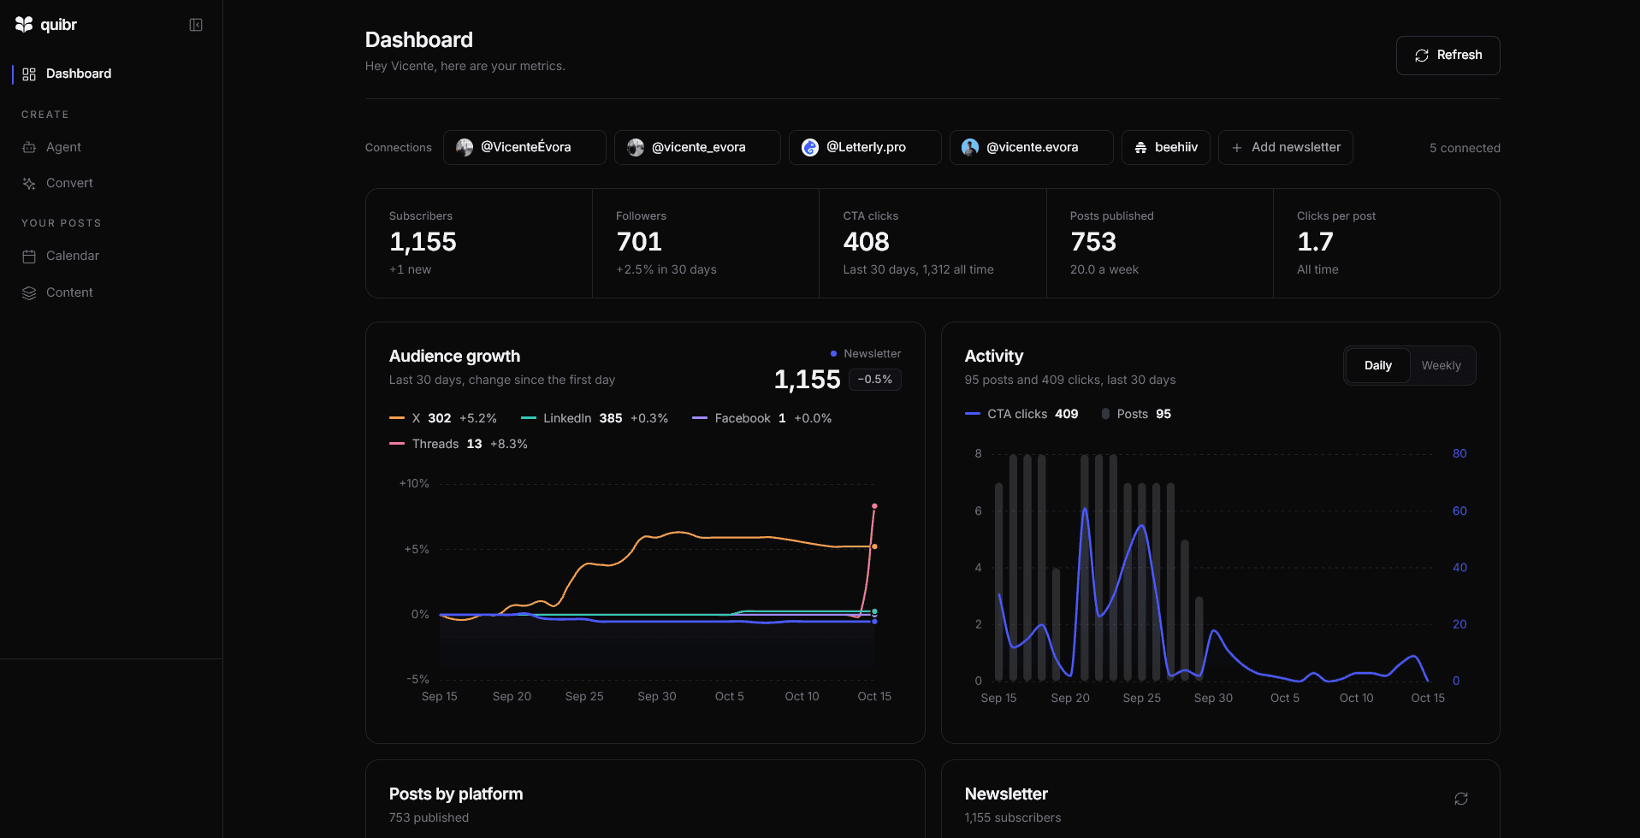This screenshot has width=1640, height=838.
Task: Click the '5 connected' text
Action: (x=1465, y=148)
